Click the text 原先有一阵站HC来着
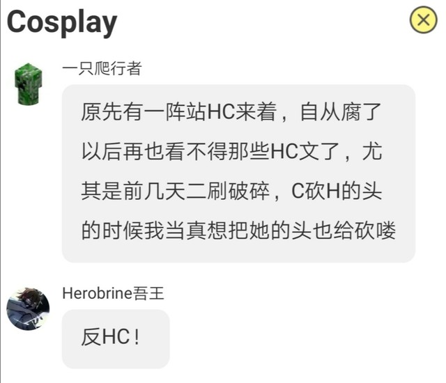The height and width of the screenshot is (383, 446). tap(179, 112)
